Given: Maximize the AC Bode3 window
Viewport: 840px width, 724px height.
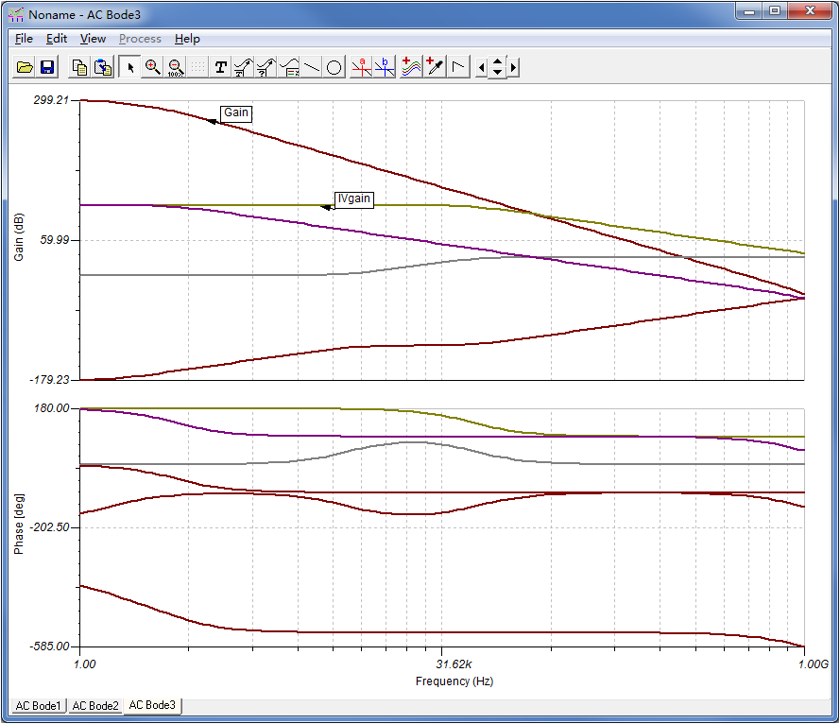Looking at the screenshot, I should [x=774, y=10].
